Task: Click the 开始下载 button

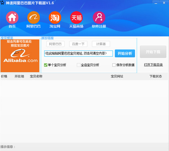Action: pyautogui.click(x=153, y=52)
